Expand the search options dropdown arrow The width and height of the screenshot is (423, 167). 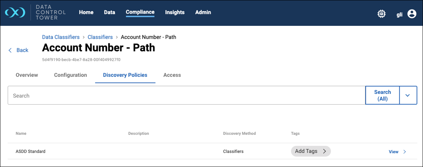(407, 96)
